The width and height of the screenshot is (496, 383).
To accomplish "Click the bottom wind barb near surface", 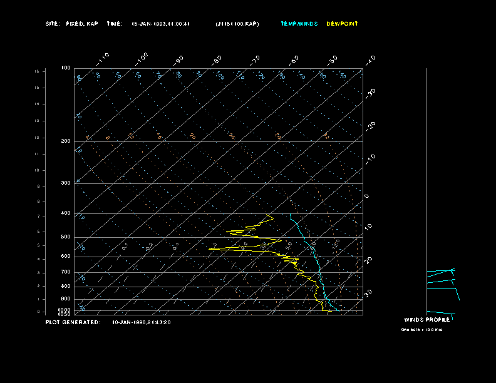I will coord(440,313).
